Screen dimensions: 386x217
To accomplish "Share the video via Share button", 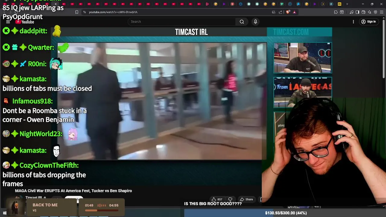I will 246,199.
